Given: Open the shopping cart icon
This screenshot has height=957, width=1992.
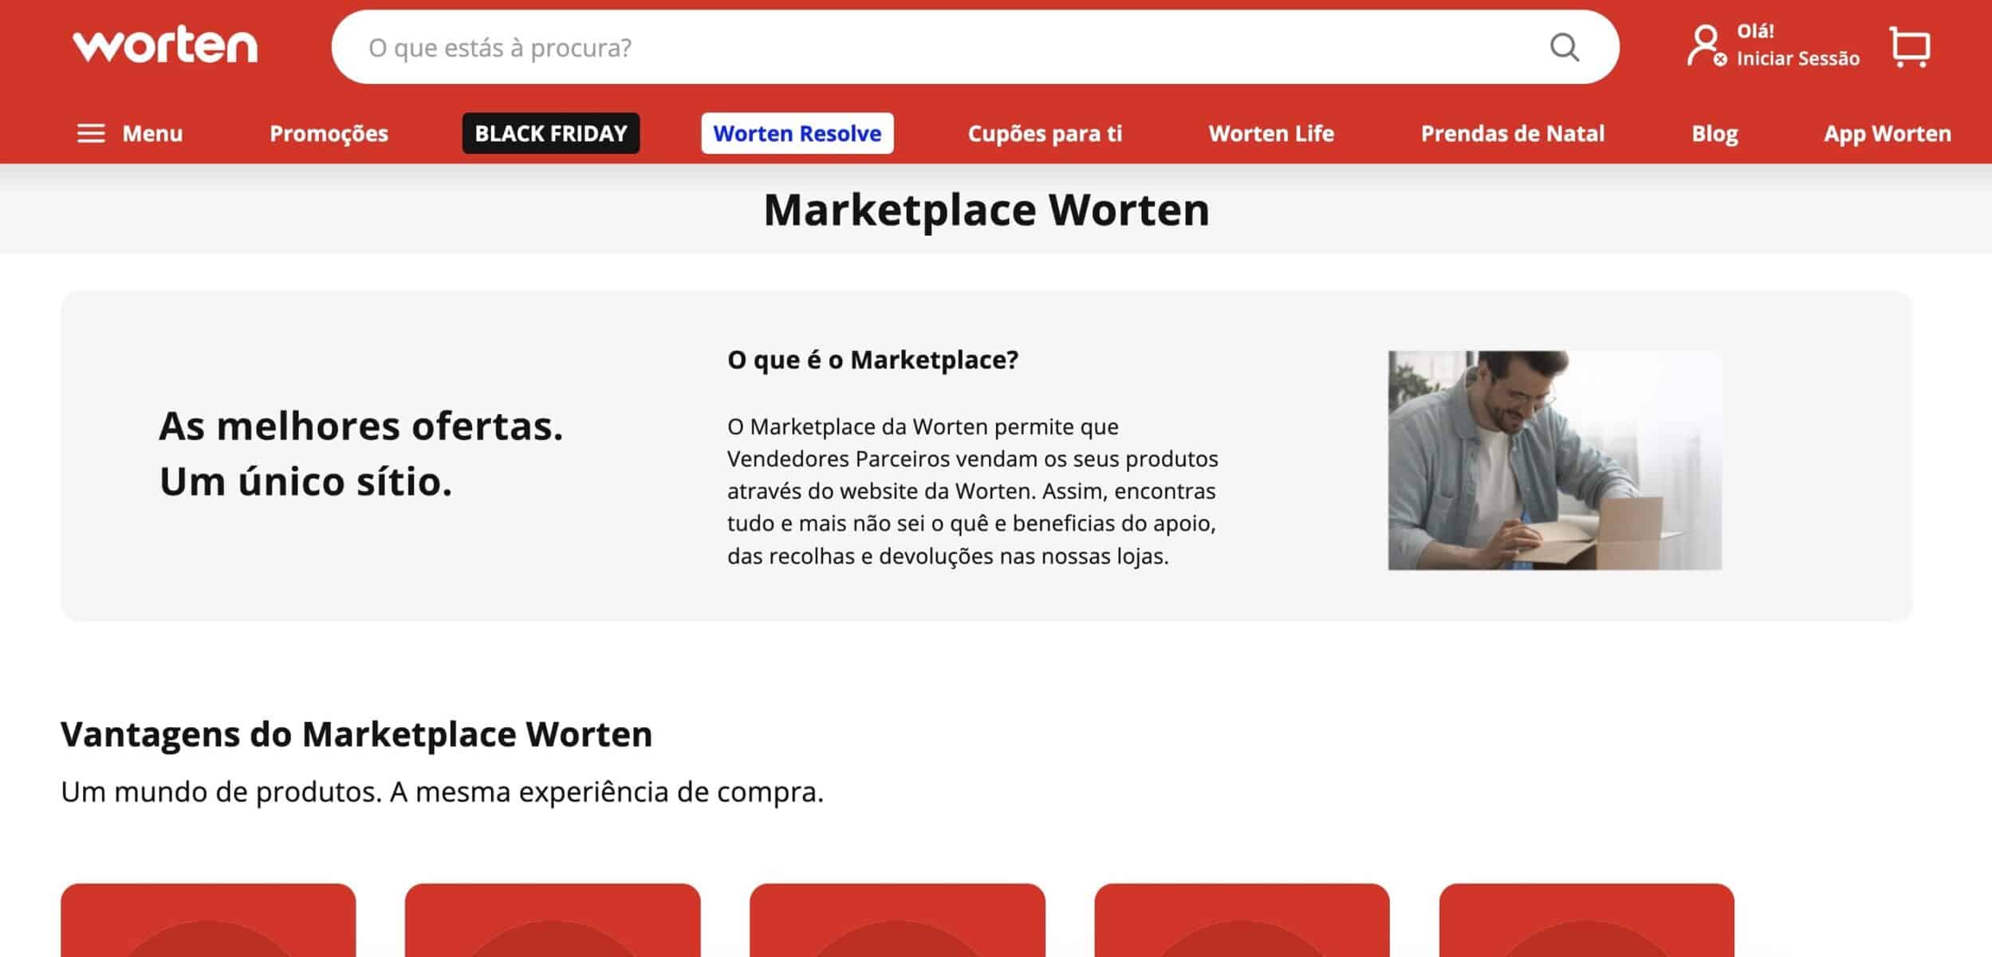Looking at the screenshot, I should tap(1910, 48).
